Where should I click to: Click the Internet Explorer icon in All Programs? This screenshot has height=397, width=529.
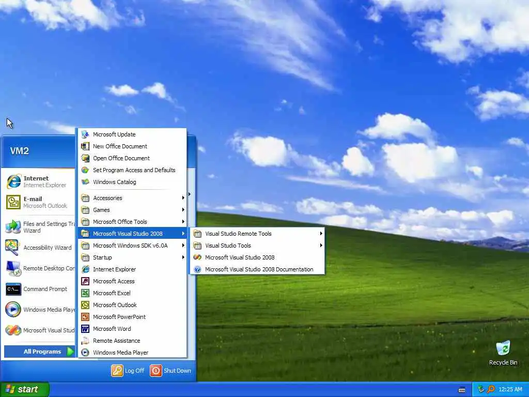click(85, 269)
